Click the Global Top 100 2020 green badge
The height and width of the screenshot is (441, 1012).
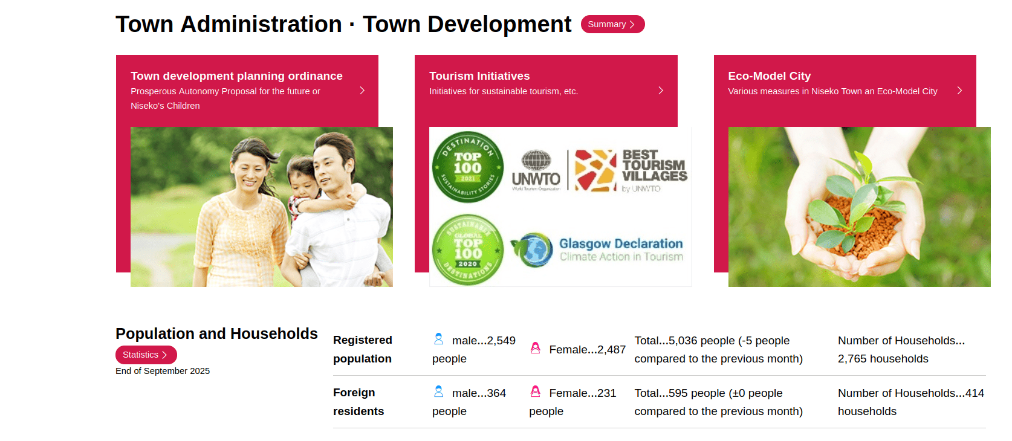(x=468, y=249)
